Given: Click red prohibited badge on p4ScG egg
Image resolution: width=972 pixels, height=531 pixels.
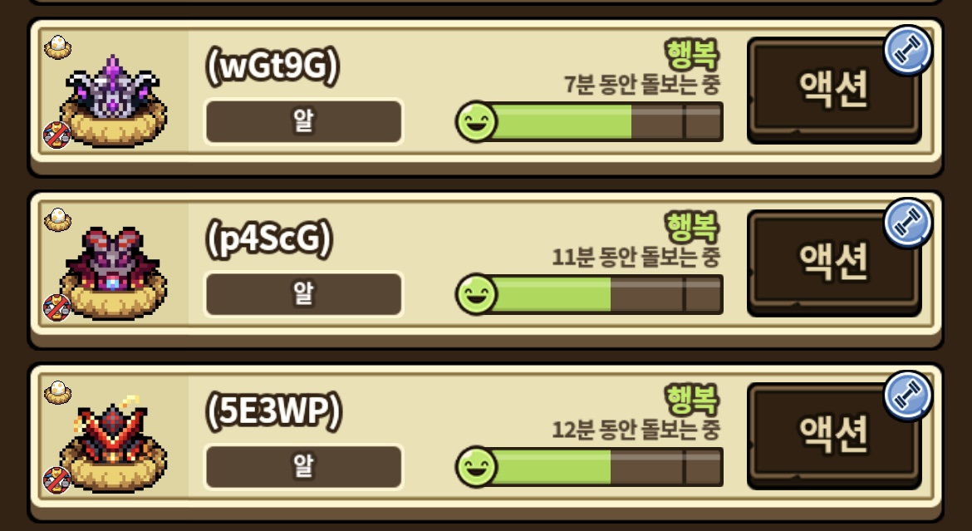Looking at the screenshot, I should tap(56, 307).
